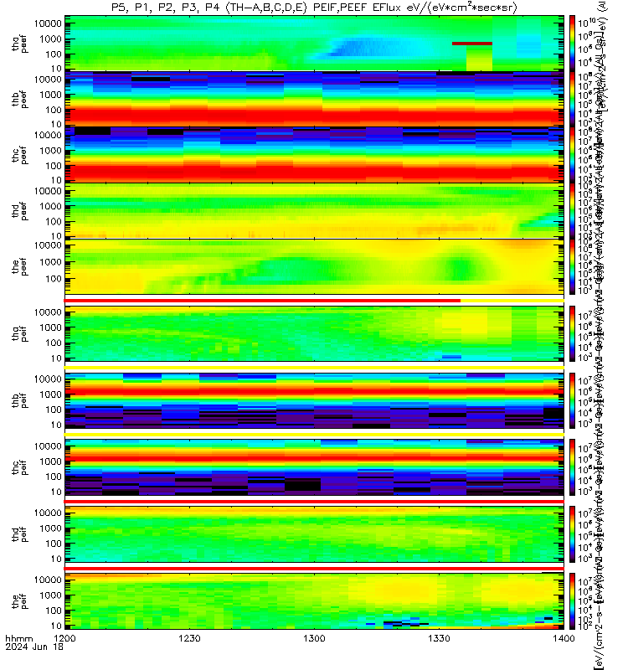The height and width of the screenshot is (670, 628).
Task: Select the "thd peif" panel label
Action: tap(19, 534)
